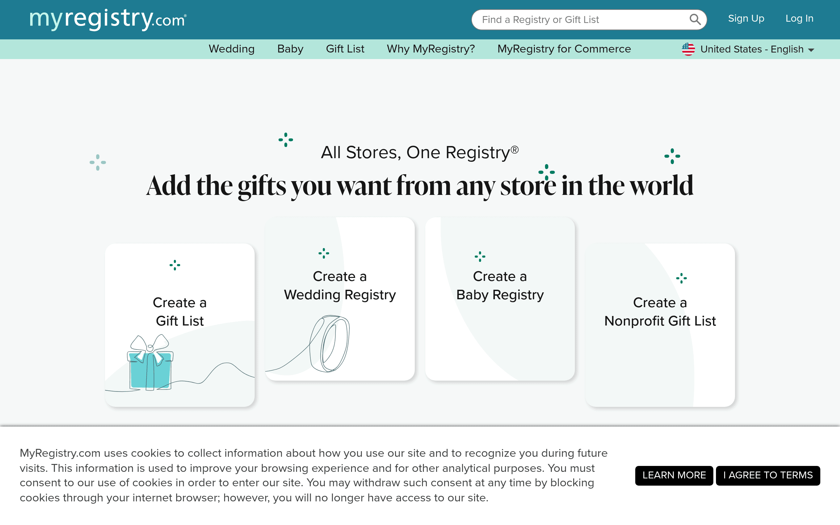Select Create a Nonprofit Gift List card
The height and width of the screenshot is (525, 840).
[x=660, y=325]
